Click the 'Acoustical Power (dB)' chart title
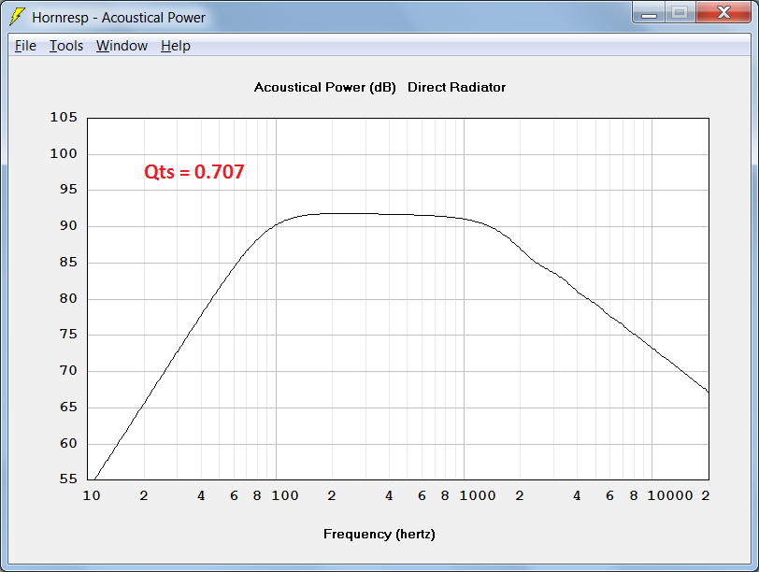759x572 pixels. click(x=324, y=88)
